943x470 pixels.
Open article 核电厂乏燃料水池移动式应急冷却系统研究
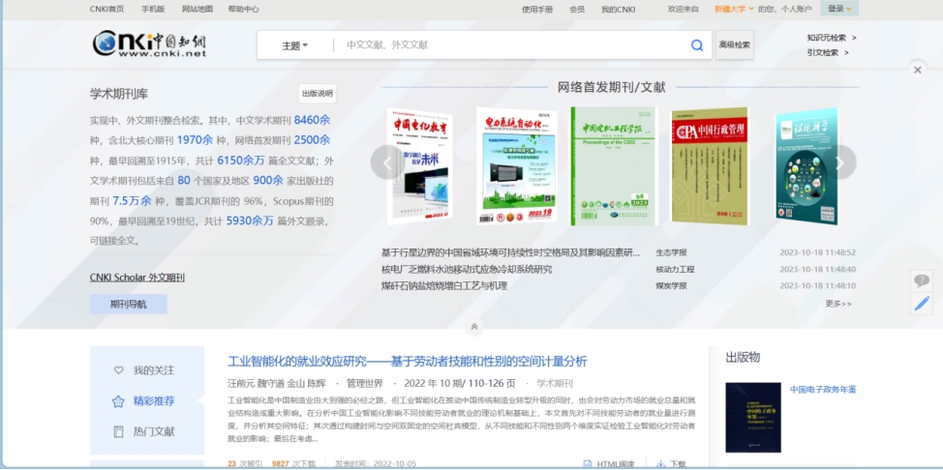(467, 269)
